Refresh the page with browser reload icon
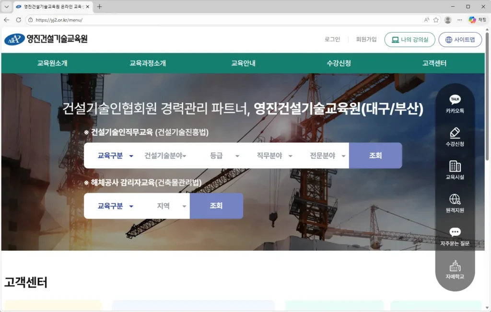 (x=19, y=20)
